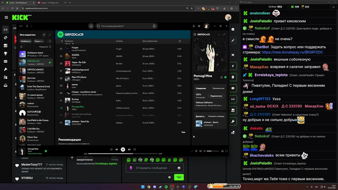
Task: Toggle shuffle in Spotify player
Action: pyautogui.click(x=111, y=149)
